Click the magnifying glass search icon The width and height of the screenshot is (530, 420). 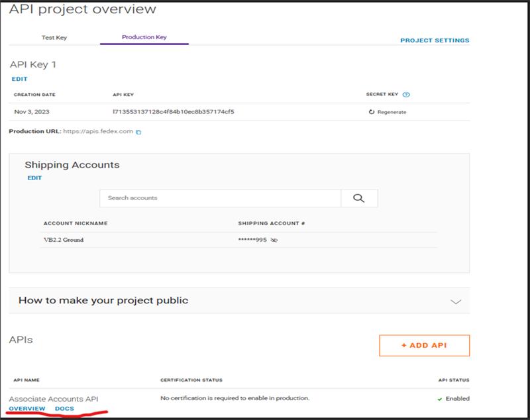[x=359, y=198]
